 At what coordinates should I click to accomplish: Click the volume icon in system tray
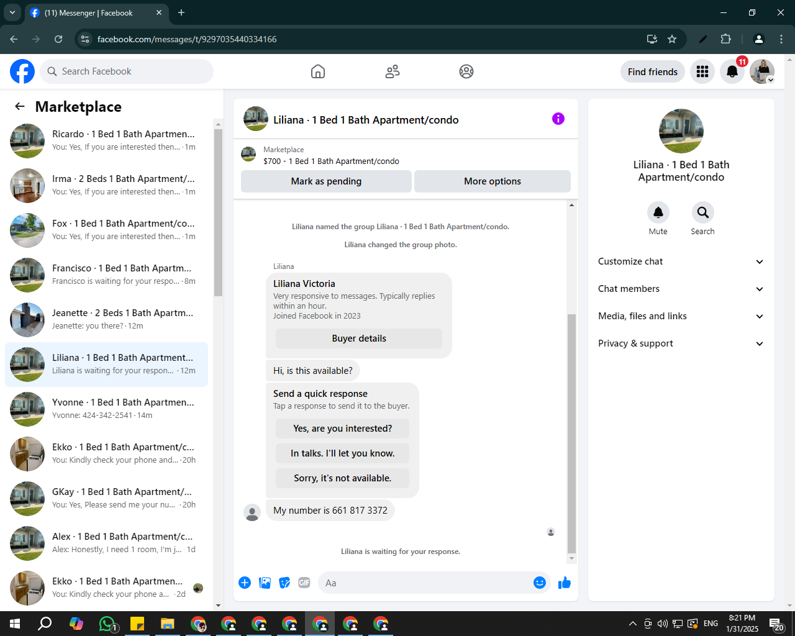tap(662, 624)
